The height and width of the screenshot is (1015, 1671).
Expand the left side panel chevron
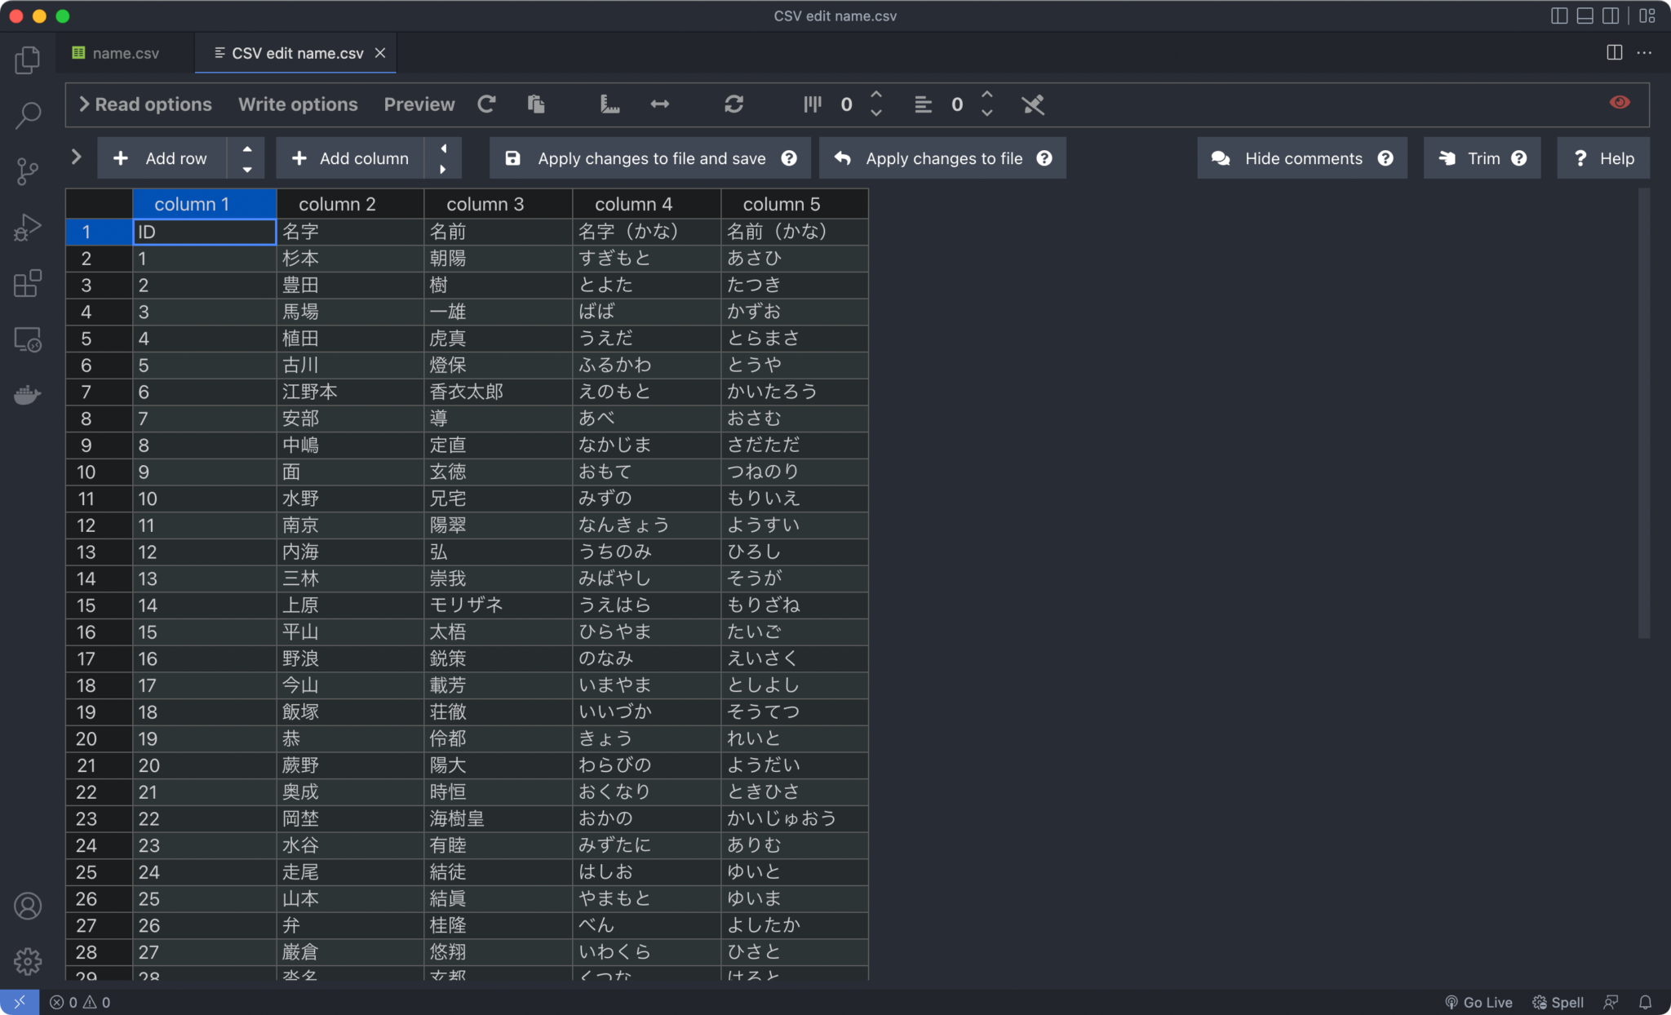76,157
